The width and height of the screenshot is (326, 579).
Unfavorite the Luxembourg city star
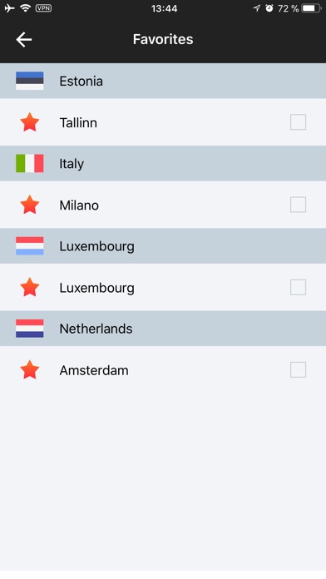coord(30,287)
